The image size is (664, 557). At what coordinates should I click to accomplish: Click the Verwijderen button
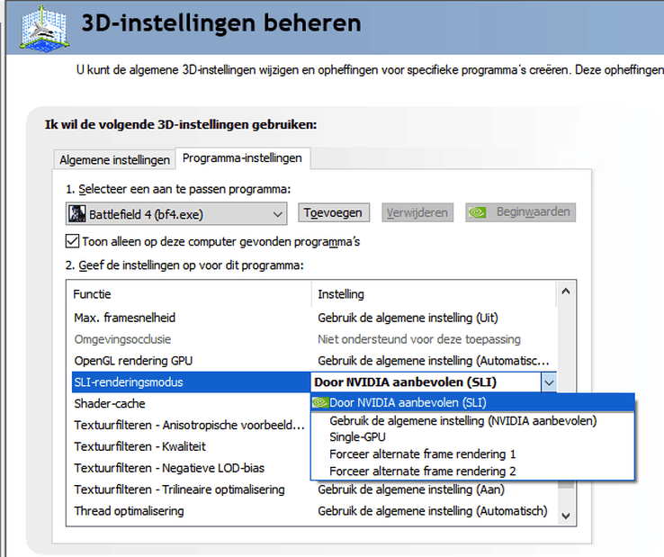point(417,213)
